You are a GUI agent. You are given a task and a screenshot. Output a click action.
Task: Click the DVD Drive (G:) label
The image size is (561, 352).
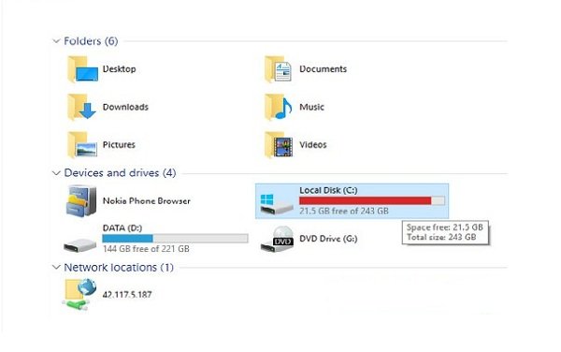click(x=328, y=239)
